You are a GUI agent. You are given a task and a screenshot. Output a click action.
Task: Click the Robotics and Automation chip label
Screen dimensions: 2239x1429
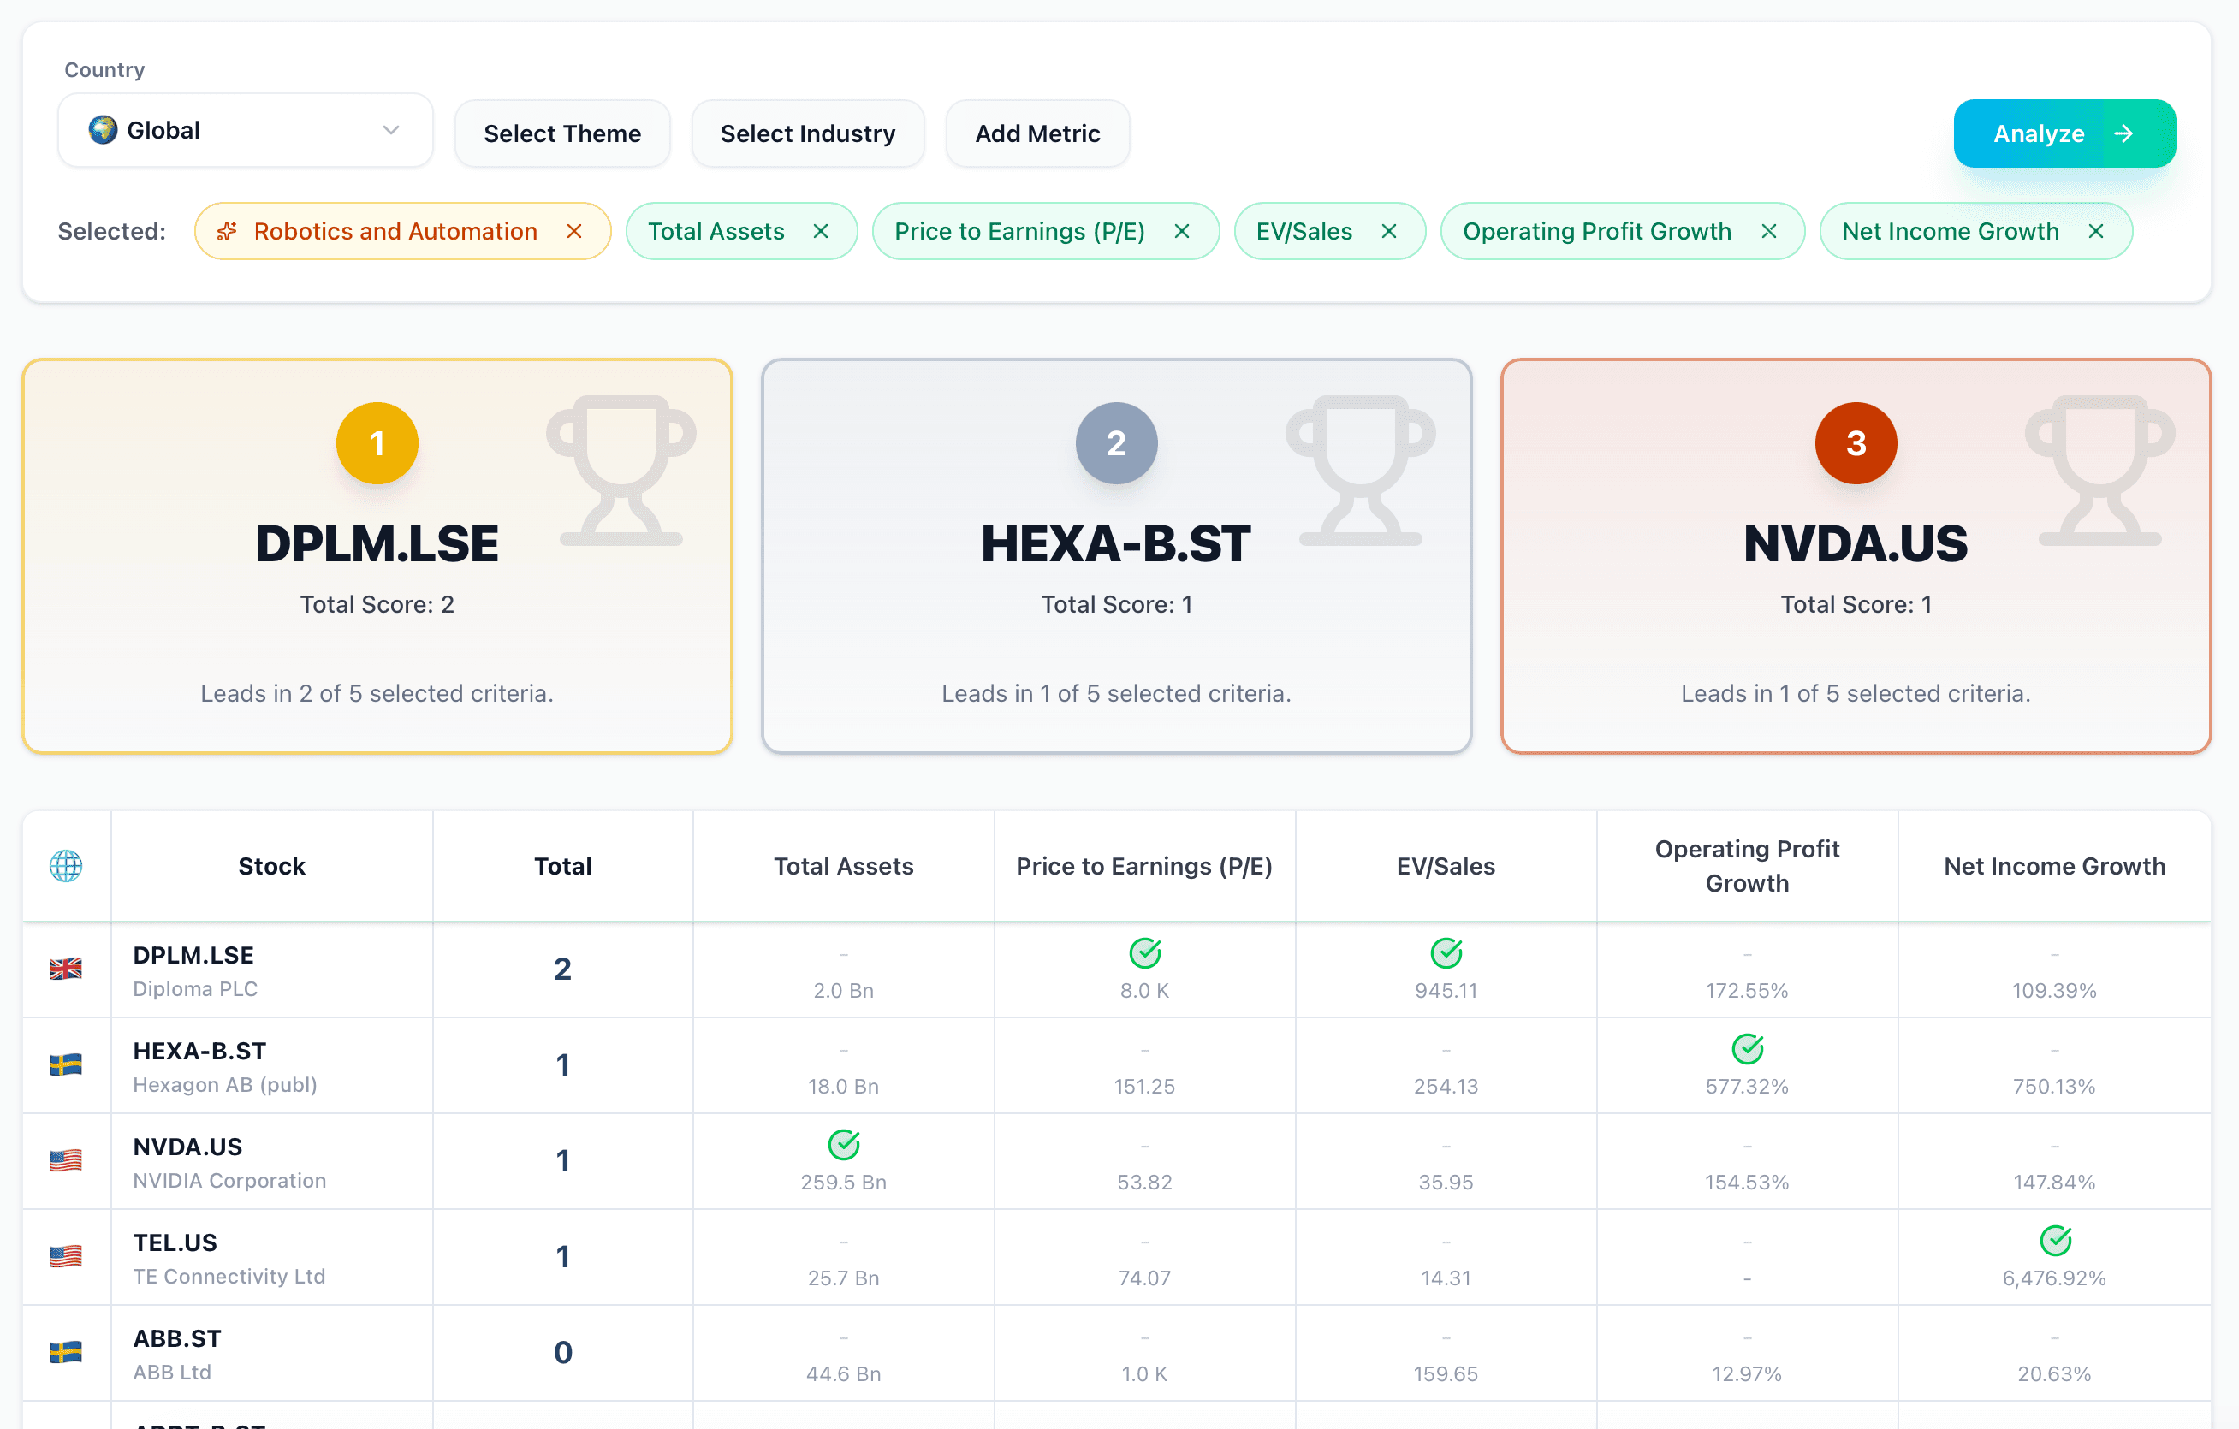(x=396, y=232)
